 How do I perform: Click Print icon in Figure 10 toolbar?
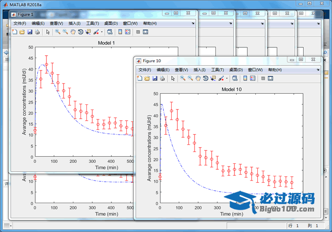(x=163, y=78)
